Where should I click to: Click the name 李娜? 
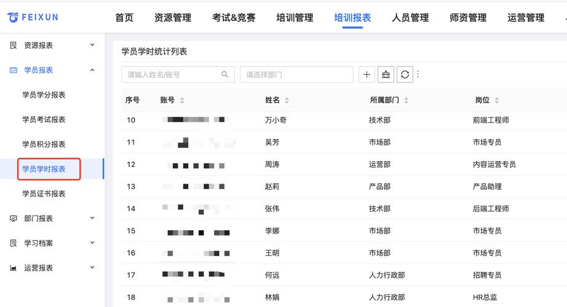click(x=272, y=230)
